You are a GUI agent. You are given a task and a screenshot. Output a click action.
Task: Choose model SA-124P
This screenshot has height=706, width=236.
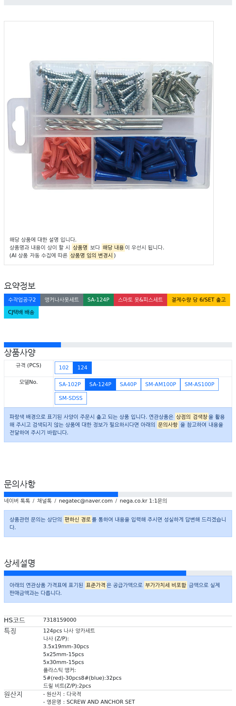tap(100, 384)
